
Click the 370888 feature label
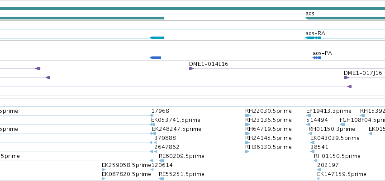pos(165,138)
